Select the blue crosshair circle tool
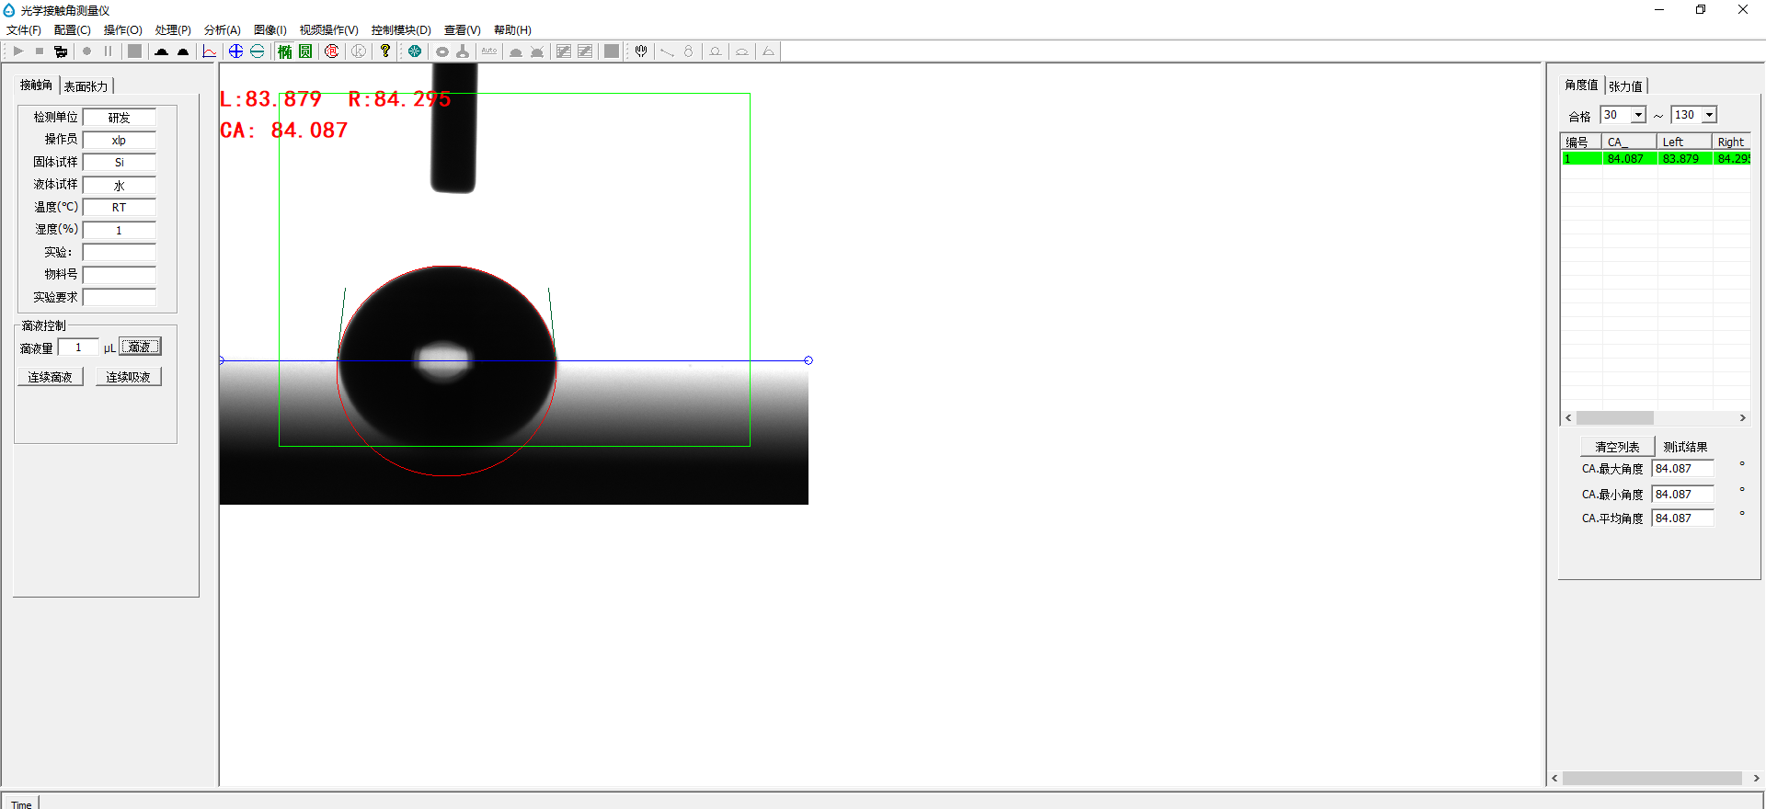 [235, 51]
